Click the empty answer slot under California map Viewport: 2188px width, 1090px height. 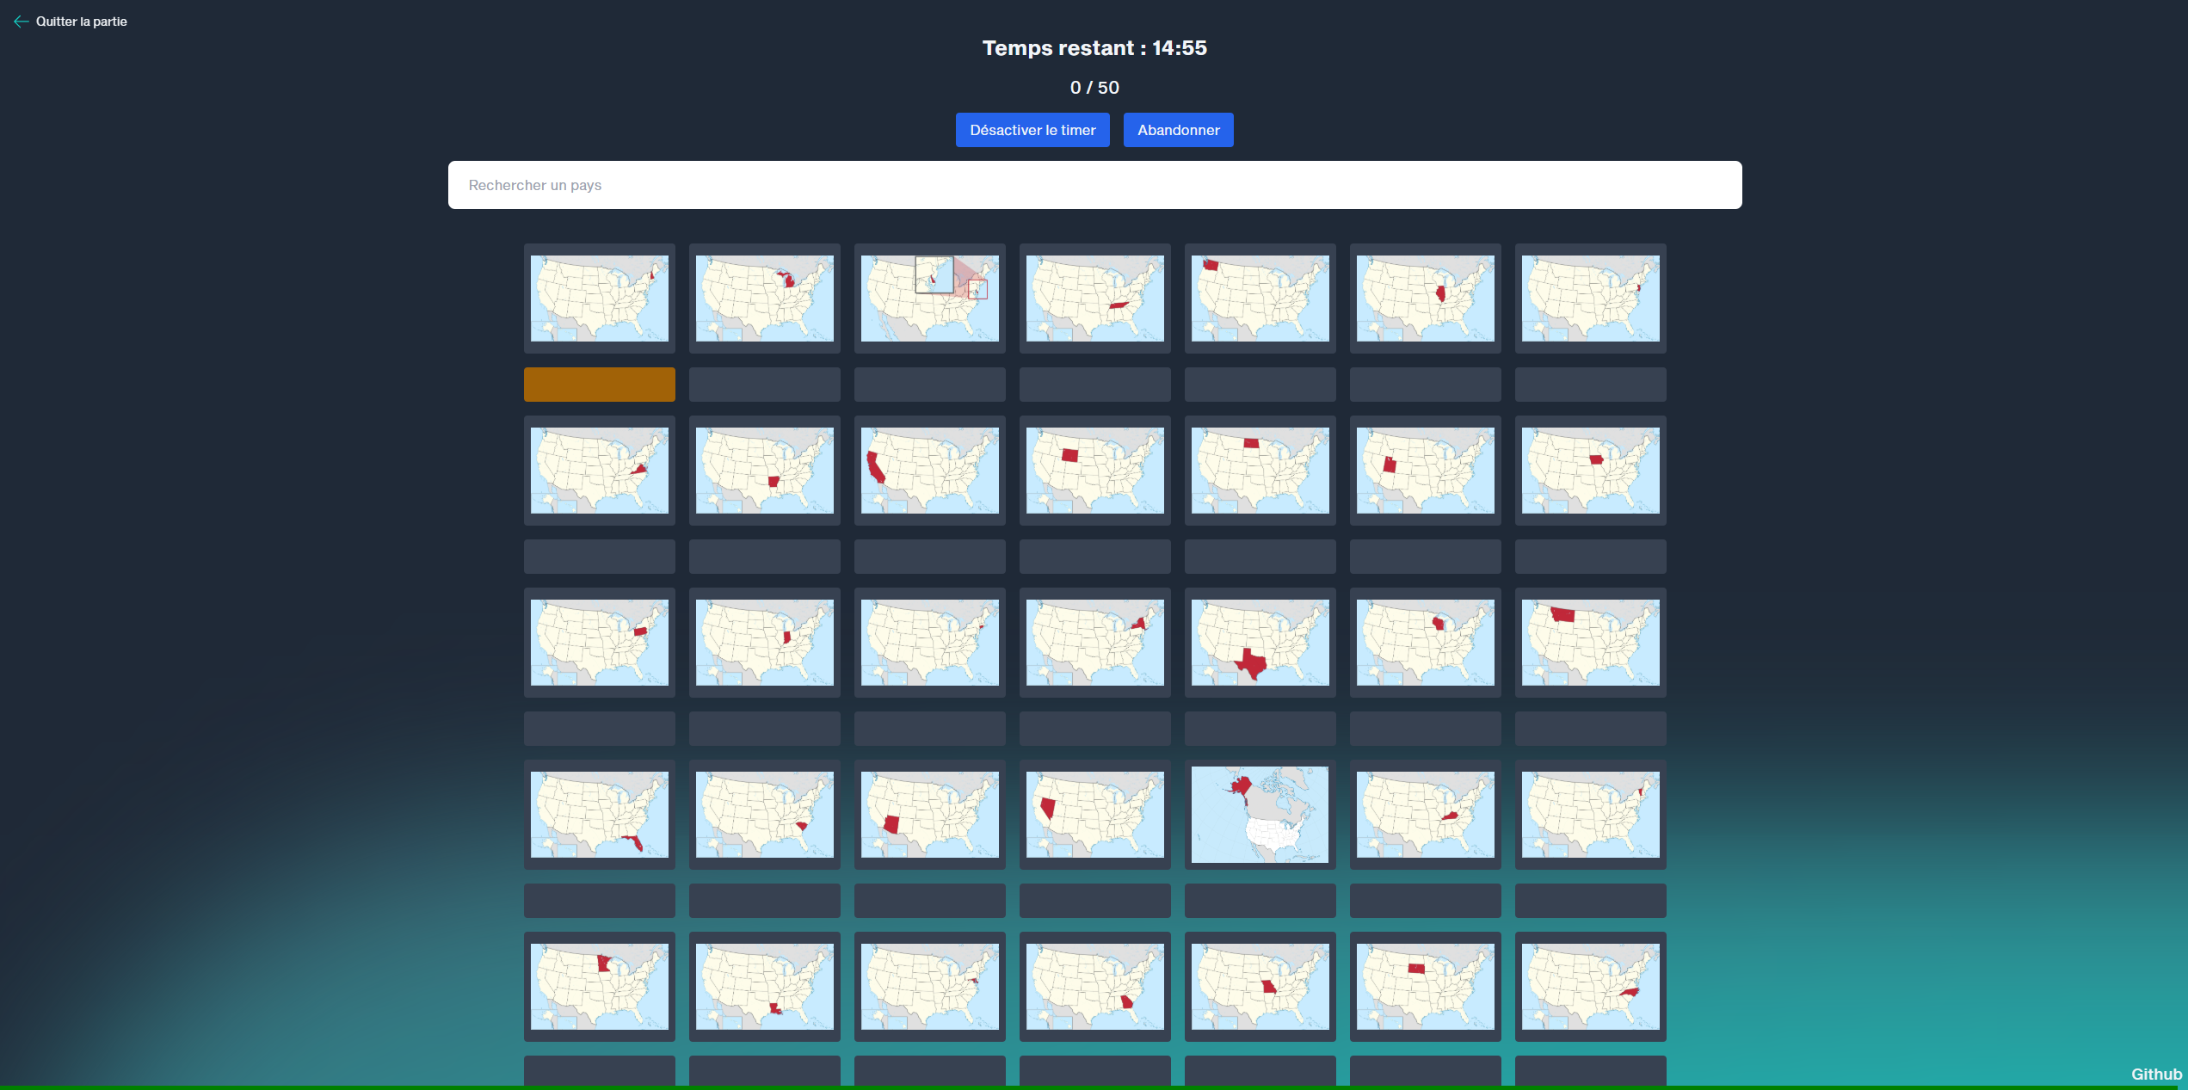coord(930,557)
